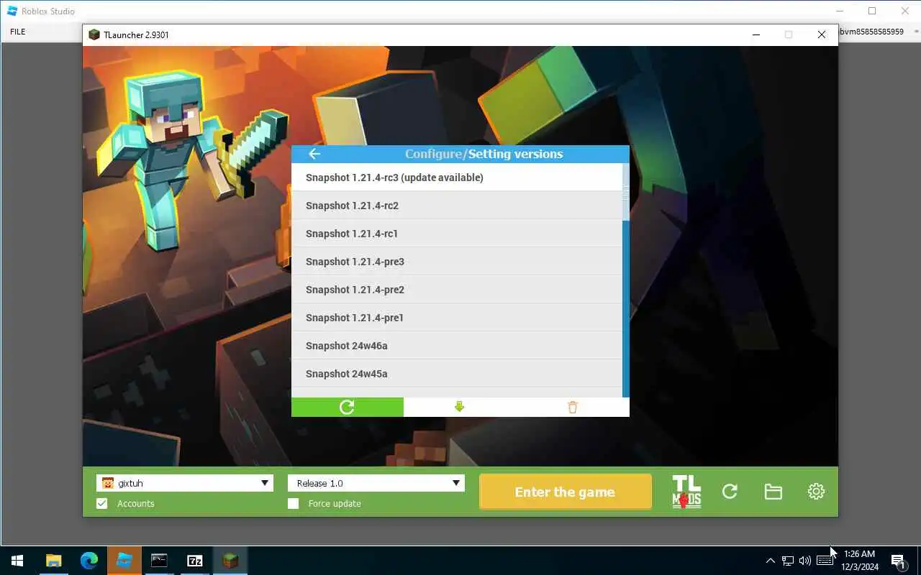921x575 pixels.
Task: Open File Explorer from the taskbar
Action: tap(54, 561)
